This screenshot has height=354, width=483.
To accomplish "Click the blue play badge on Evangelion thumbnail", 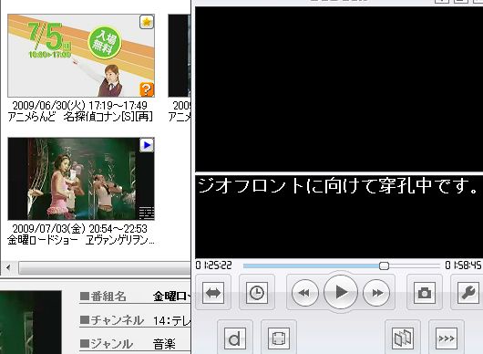I will point(147,145).
